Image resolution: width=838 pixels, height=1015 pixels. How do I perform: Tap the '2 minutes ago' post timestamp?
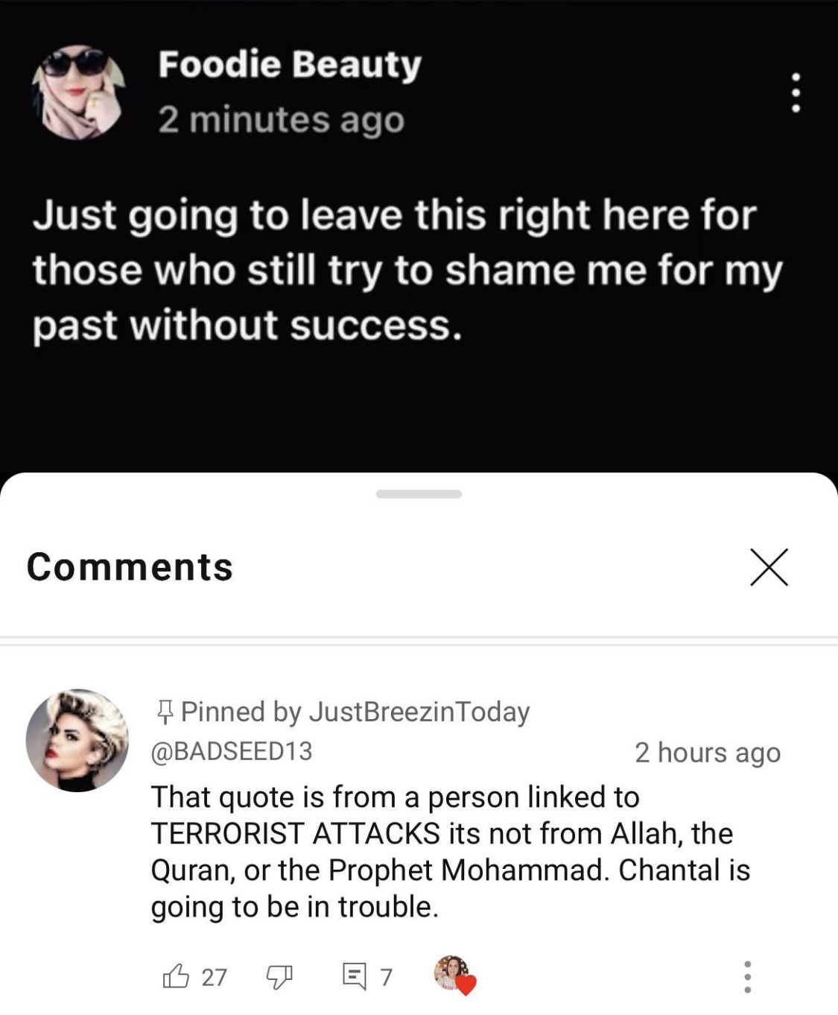[282, 120]
